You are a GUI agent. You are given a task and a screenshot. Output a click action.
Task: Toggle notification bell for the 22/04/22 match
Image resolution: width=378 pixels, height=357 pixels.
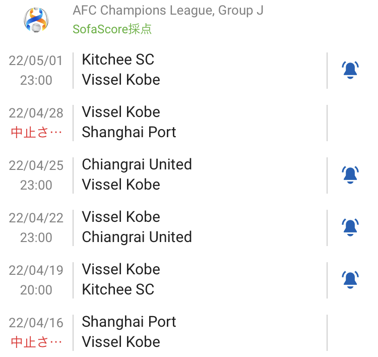pyautogui.click(x=350, y=227)
